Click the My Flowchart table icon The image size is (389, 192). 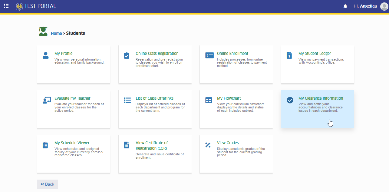[x=209, y=100]
